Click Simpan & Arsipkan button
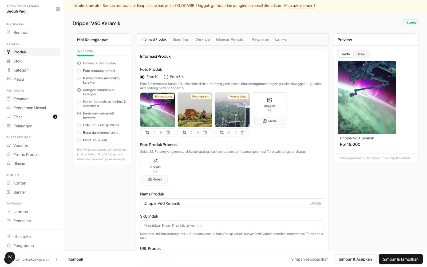Screen dimensions: 427x267 point(355,259)
